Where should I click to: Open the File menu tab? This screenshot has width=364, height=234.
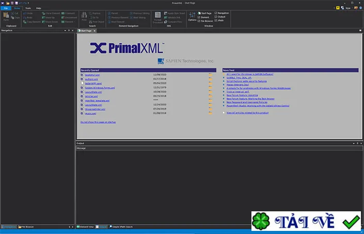click(6, 8)
